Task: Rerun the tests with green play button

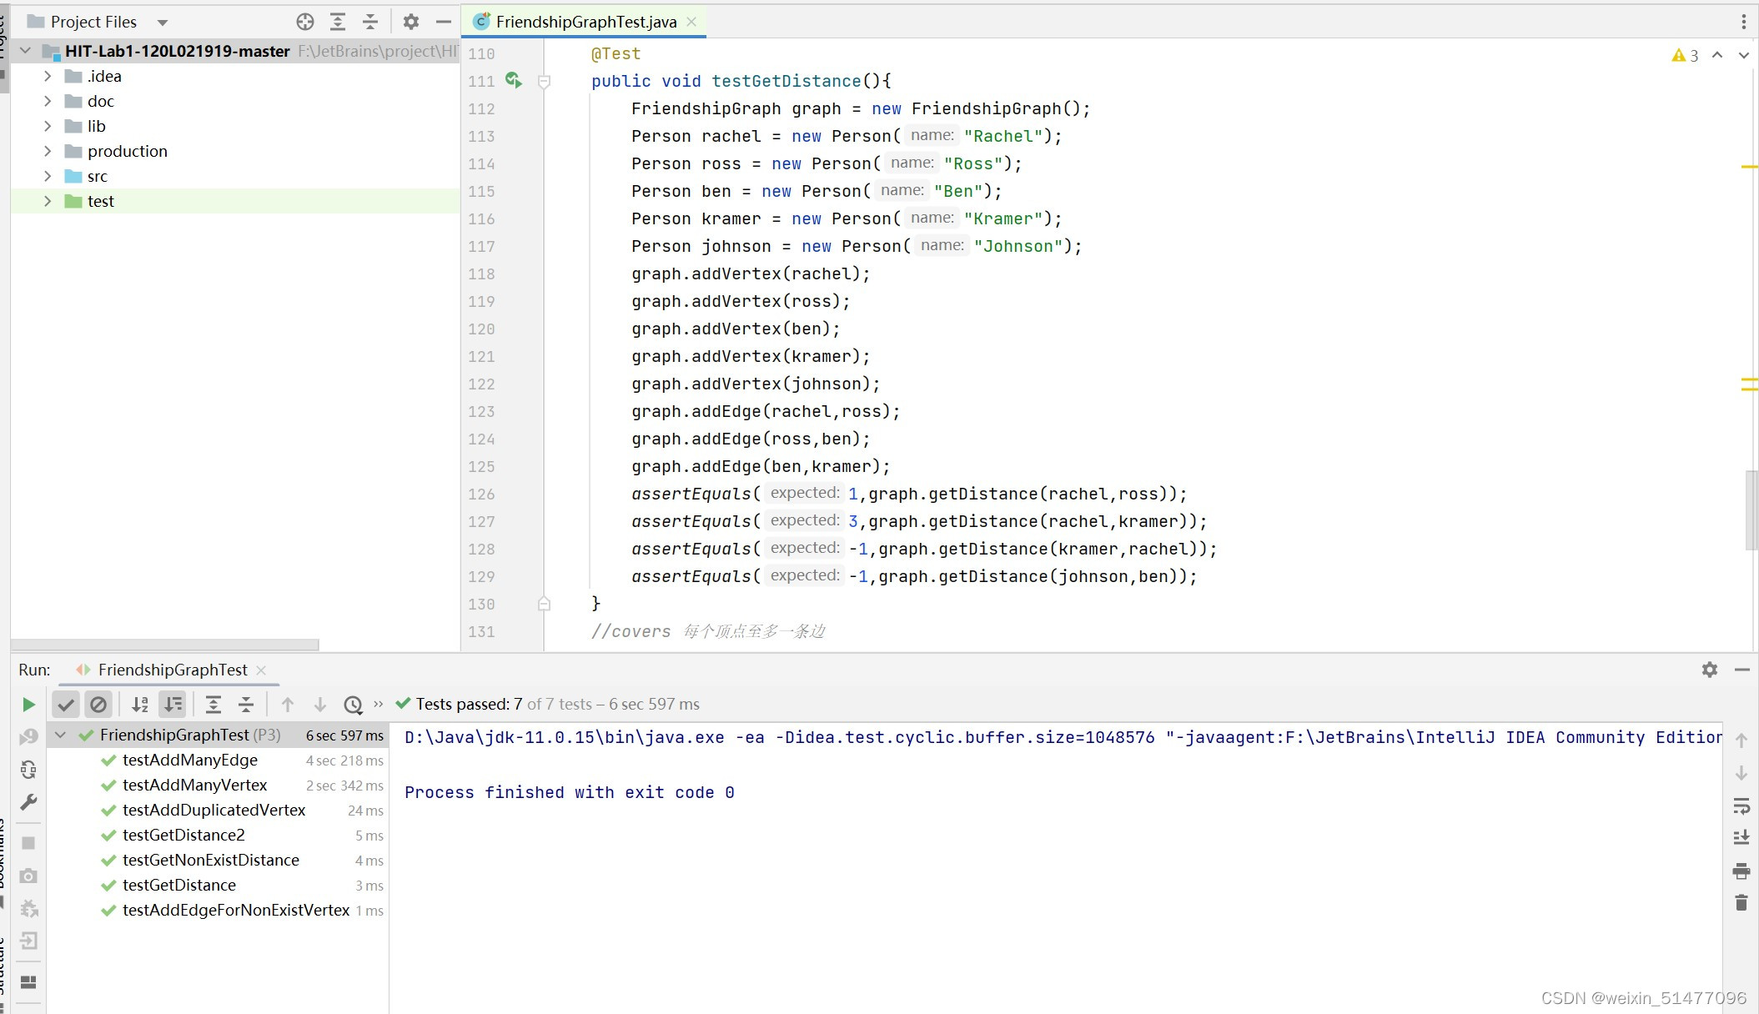Action: [x=28, y=705]
